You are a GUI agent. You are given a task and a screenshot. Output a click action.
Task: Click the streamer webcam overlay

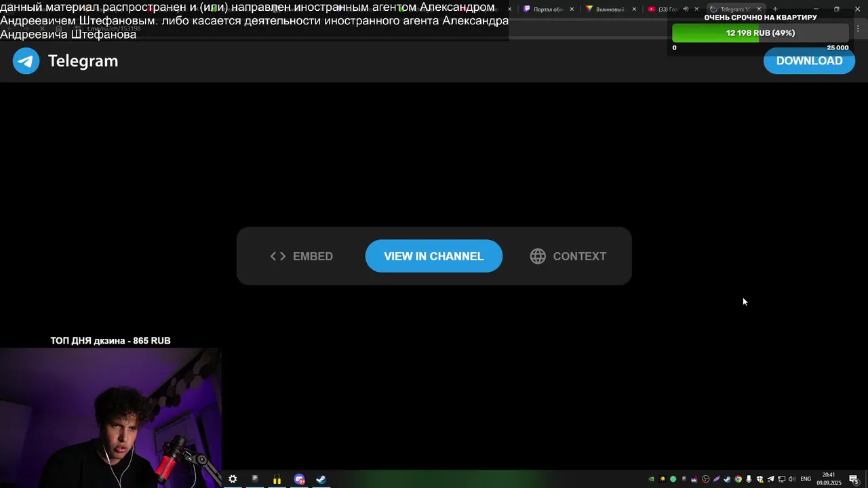pyautogui.click(x=111, y=418)
